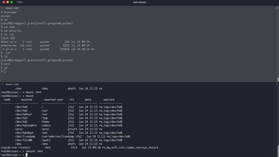Click the '/dev/hd2' device entry

(21, 111)
